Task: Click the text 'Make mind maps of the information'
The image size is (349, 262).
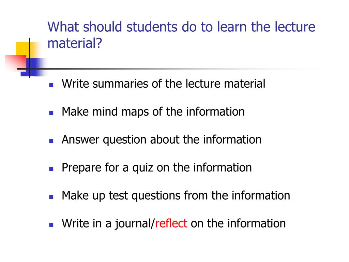Action: [x=153, y=112]
